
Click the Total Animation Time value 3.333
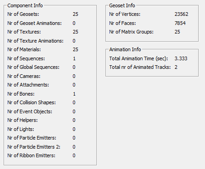[181, 58]
